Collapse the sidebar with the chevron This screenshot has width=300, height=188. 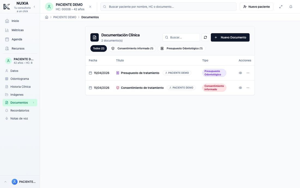coord(34,7)
